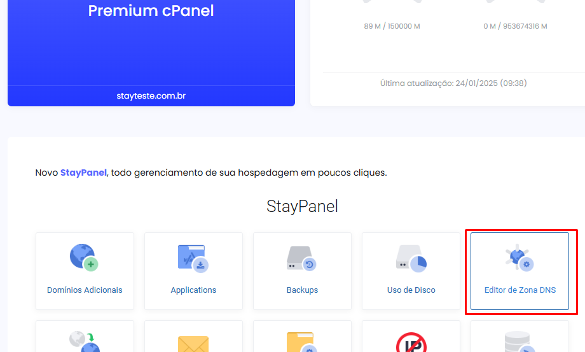
Task: Open the Applications link
Action: coord(193,290)
